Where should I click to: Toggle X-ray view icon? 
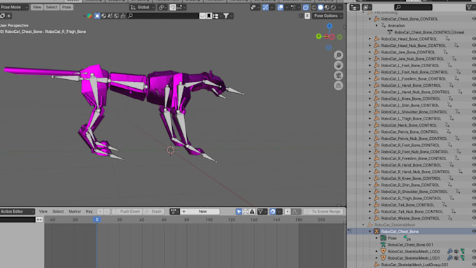coord(306,7)
